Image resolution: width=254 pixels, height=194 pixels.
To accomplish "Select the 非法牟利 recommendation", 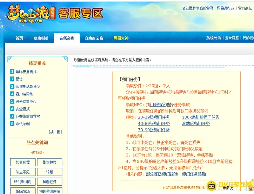I will [x=23, y=124].
